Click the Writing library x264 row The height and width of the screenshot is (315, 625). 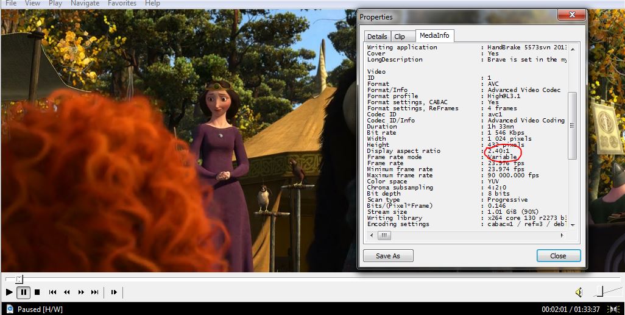pyautogui.click(x=467, y=218)
